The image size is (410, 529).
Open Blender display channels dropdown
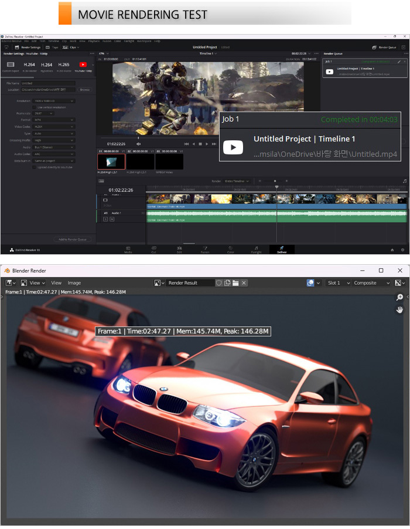[x=400, y=283]
